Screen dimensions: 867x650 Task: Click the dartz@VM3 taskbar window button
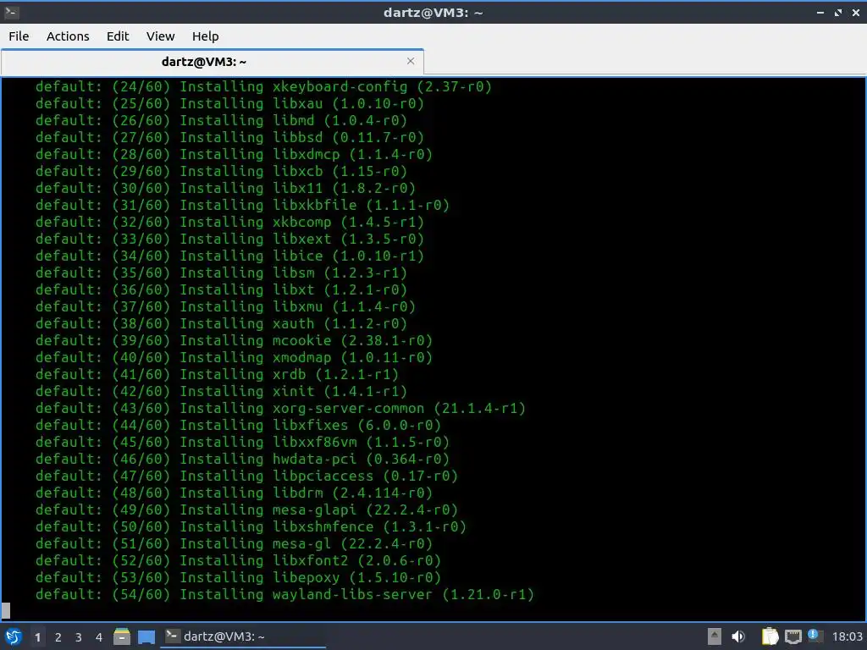click(243, 636)
